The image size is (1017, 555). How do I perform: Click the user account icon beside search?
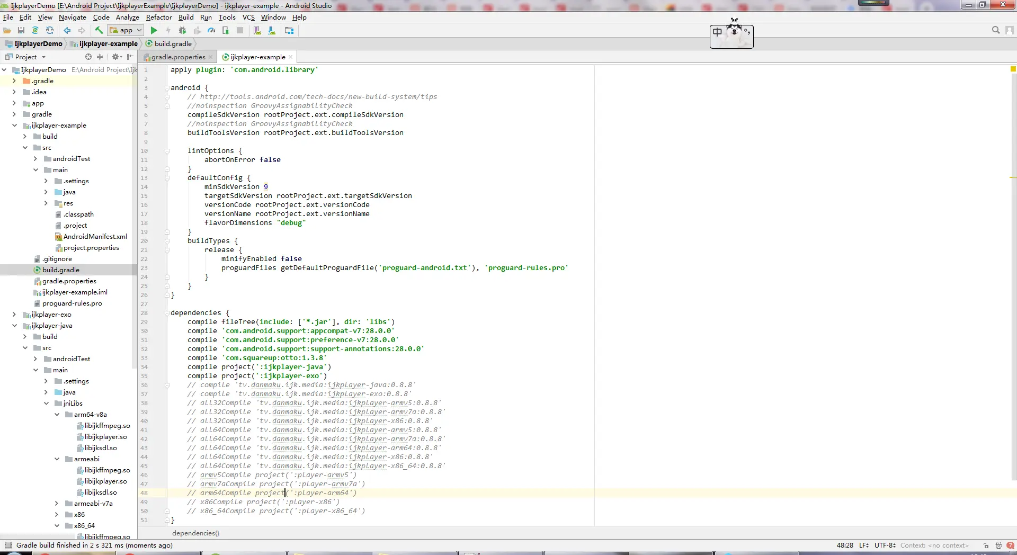[x=1010, y=31]
